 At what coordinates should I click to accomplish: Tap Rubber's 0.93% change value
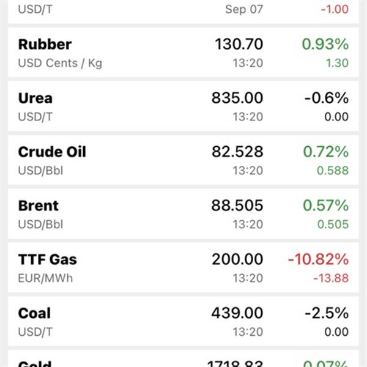pos(325,44)
